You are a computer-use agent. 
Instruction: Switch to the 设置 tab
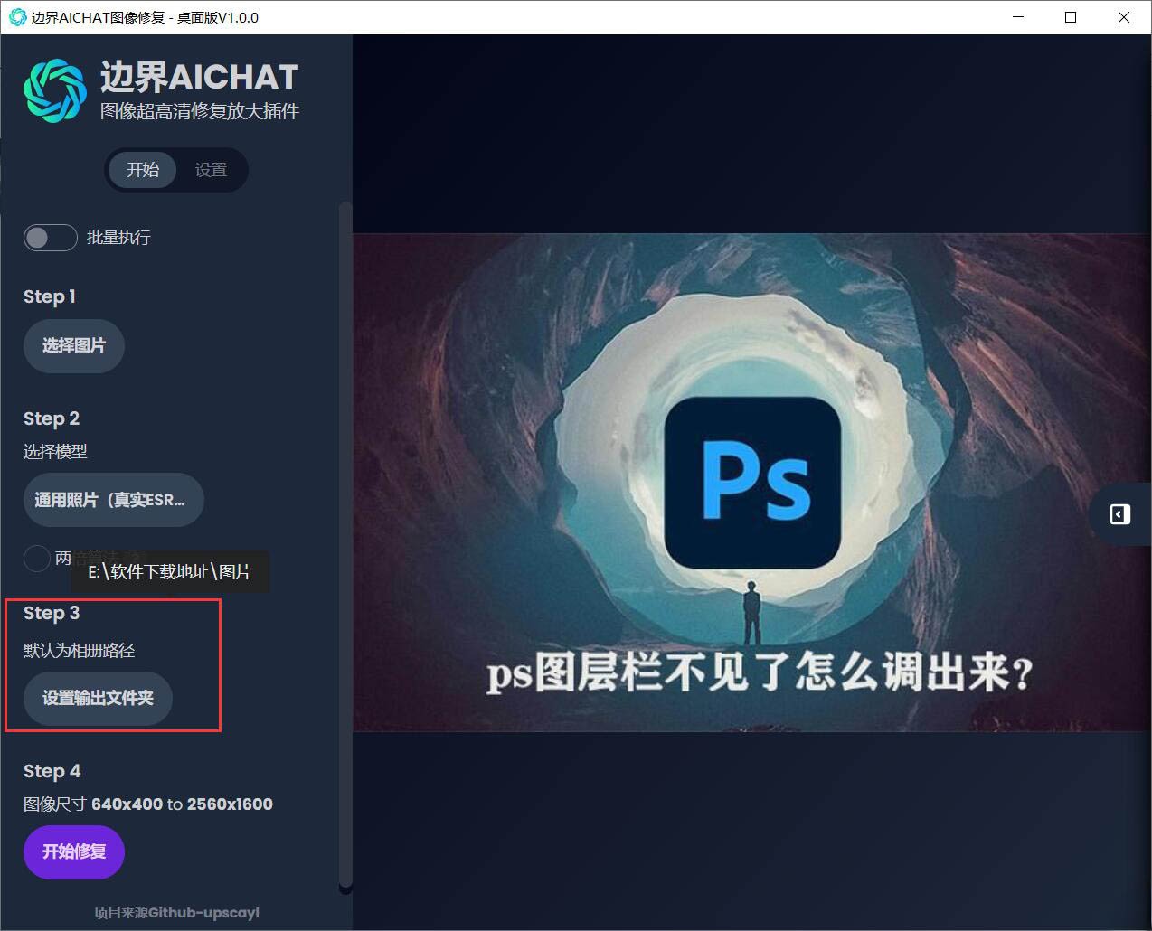coord(211,170)
